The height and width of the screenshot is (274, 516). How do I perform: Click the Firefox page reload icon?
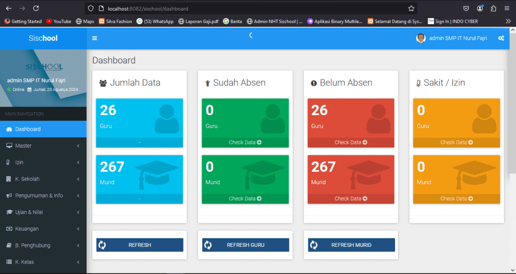36,8
